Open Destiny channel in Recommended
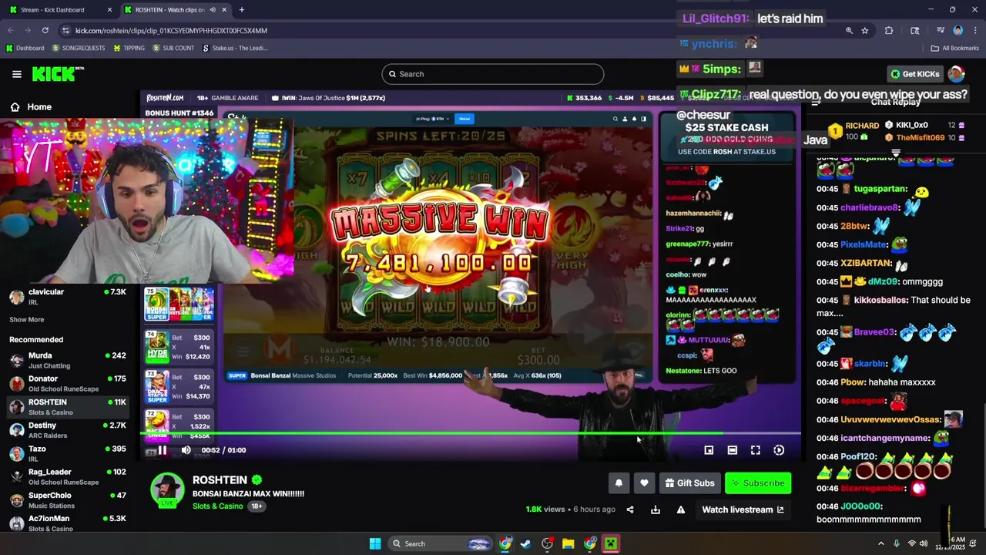Screen dimensions: 986x555 pyautogui.click(x=68, y=430)
